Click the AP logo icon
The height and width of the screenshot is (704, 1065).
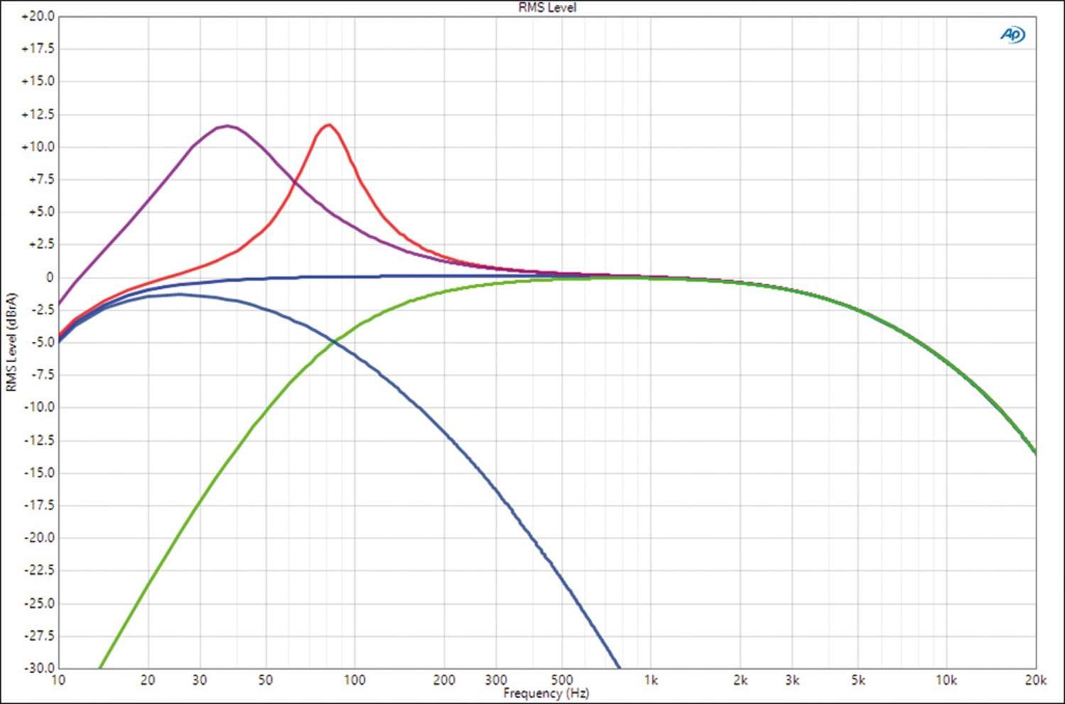1013,35
